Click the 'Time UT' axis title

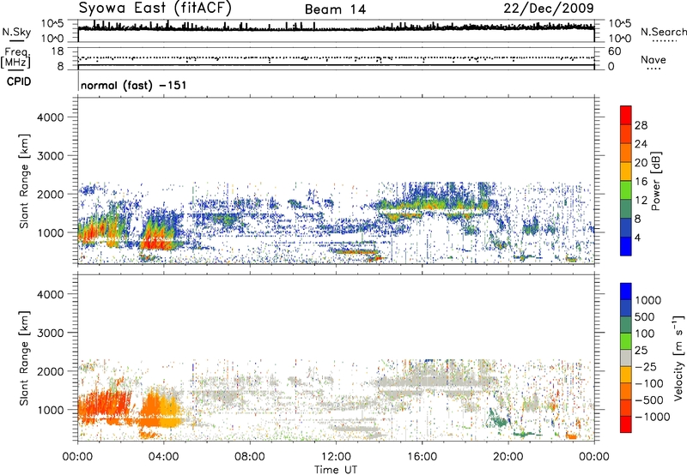coord(336,470)
